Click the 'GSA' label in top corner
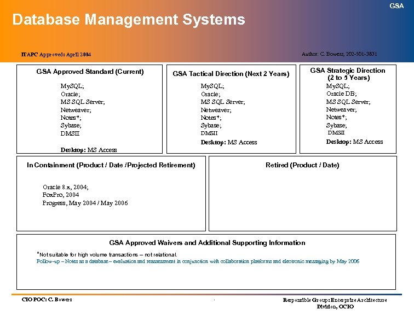The width and height of the screenshot is (414, 315). [396, 6]
